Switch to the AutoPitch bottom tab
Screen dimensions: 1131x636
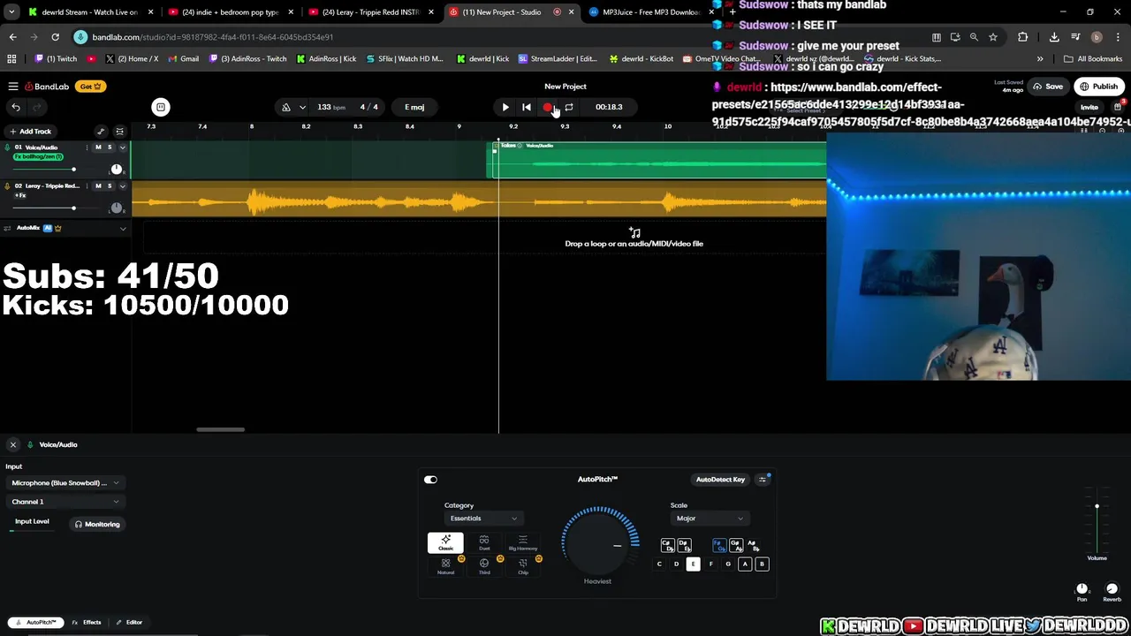(35, 623)
